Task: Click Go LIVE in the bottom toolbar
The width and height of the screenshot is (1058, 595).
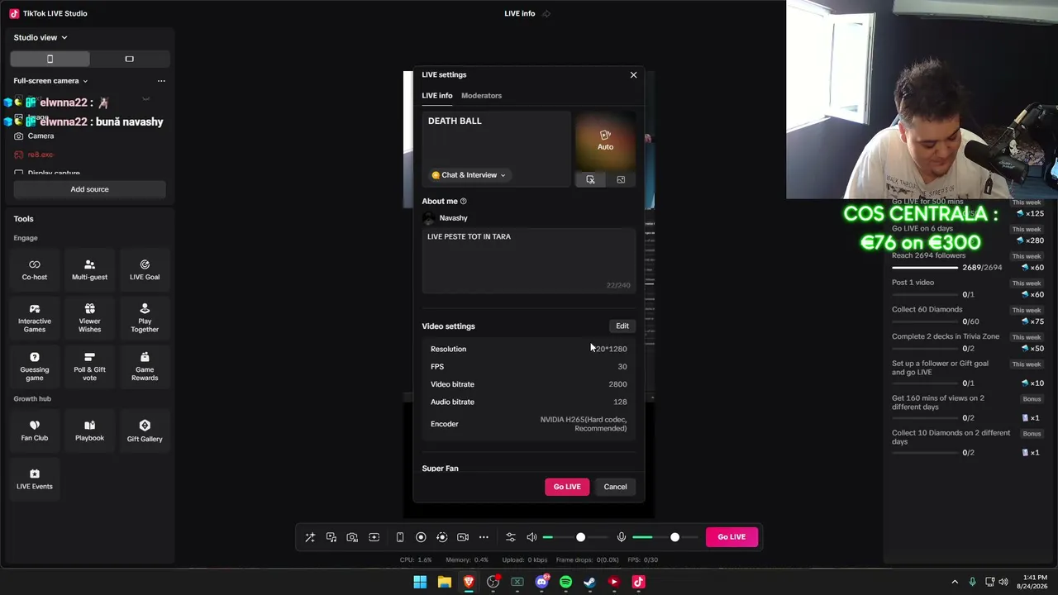Action: [732, 537]
